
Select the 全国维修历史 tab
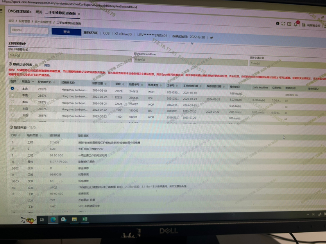tap(17, 43)
